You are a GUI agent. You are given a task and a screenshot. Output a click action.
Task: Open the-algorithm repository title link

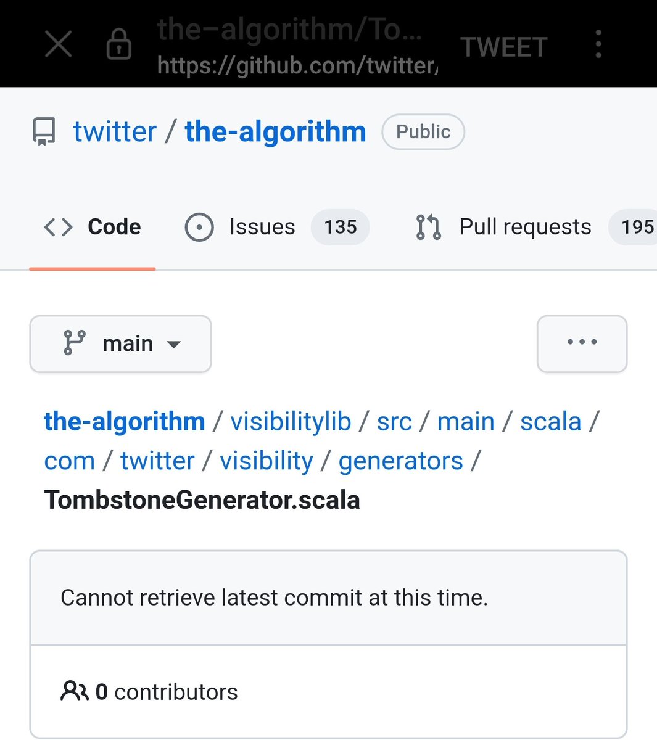[x=275, y=132]
